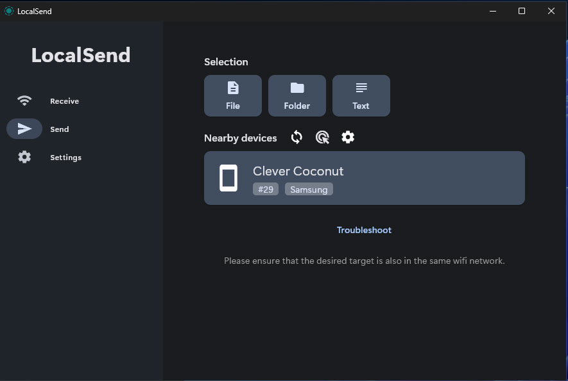Maximize the LocalSend window
The image size is (568, 381).
pos(522,12)
